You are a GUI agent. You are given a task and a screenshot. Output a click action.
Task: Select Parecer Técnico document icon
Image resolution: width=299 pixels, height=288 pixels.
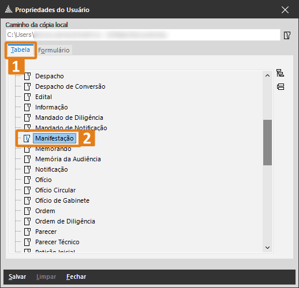pos(27,242)
